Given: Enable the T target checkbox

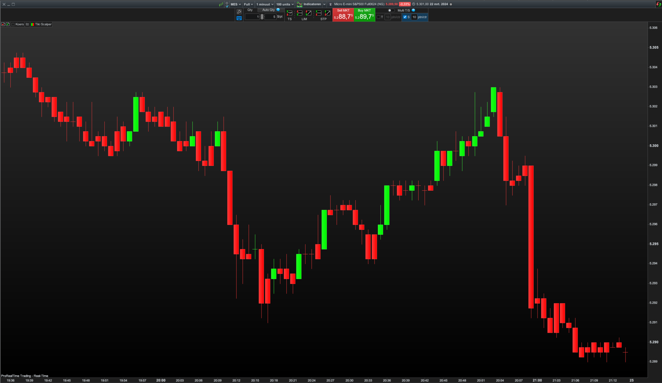Looking at the screenshot, I should coord(379,17).
